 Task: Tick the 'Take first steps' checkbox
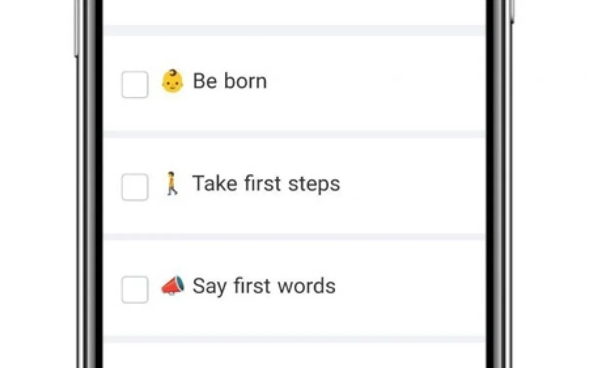135,187
